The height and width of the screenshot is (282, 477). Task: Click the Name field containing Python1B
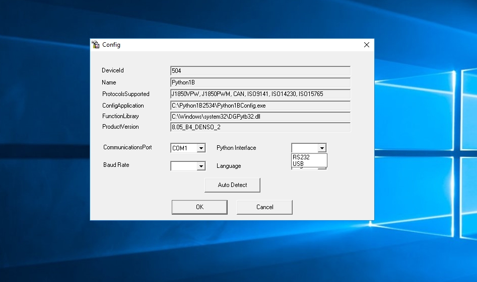(260, 82)
